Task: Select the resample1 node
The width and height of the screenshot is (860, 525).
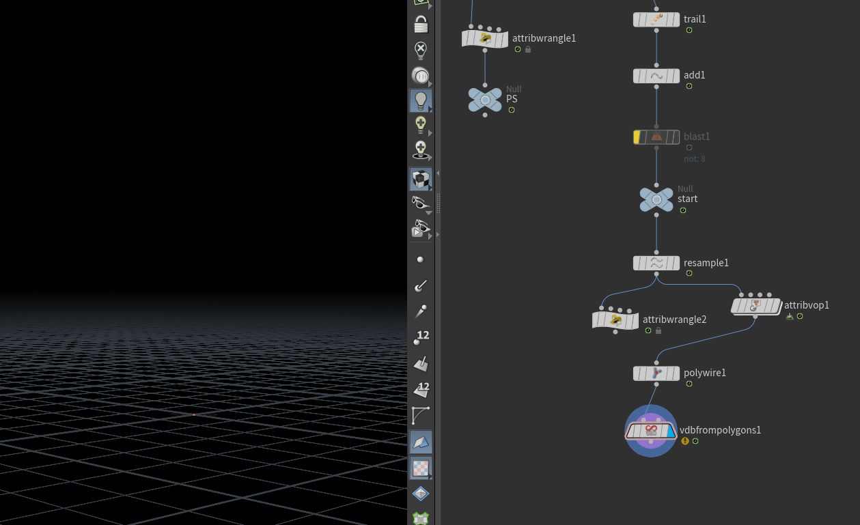Action: (656, 263)
